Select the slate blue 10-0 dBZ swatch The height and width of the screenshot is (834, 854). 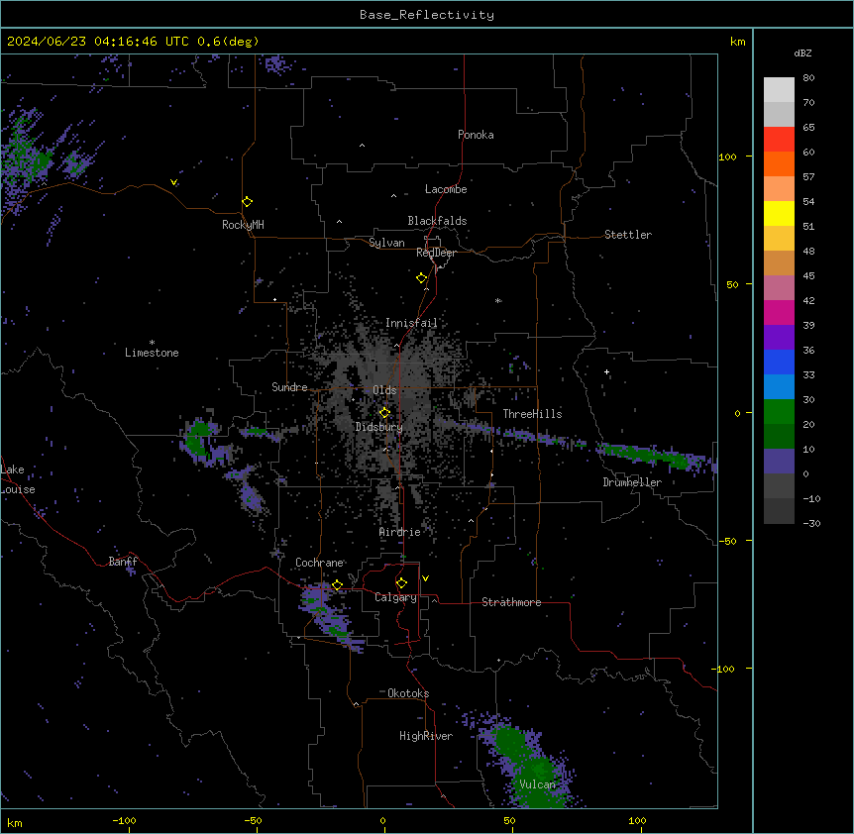(779, 462)
